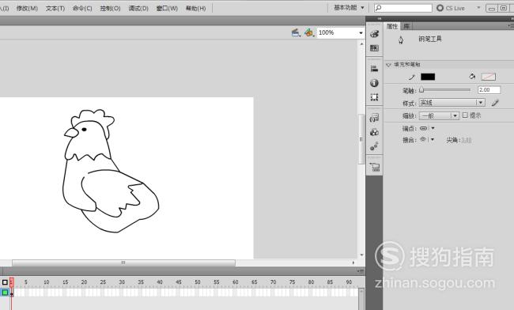Open the Align panel icon

(x=374, y=69)
